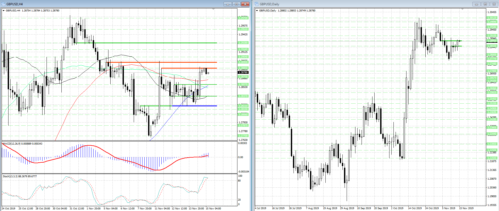Screen dimensions: 499x211
Task: Click the chart shift marker on H4 chart
Action: click(x=213, y=9)
